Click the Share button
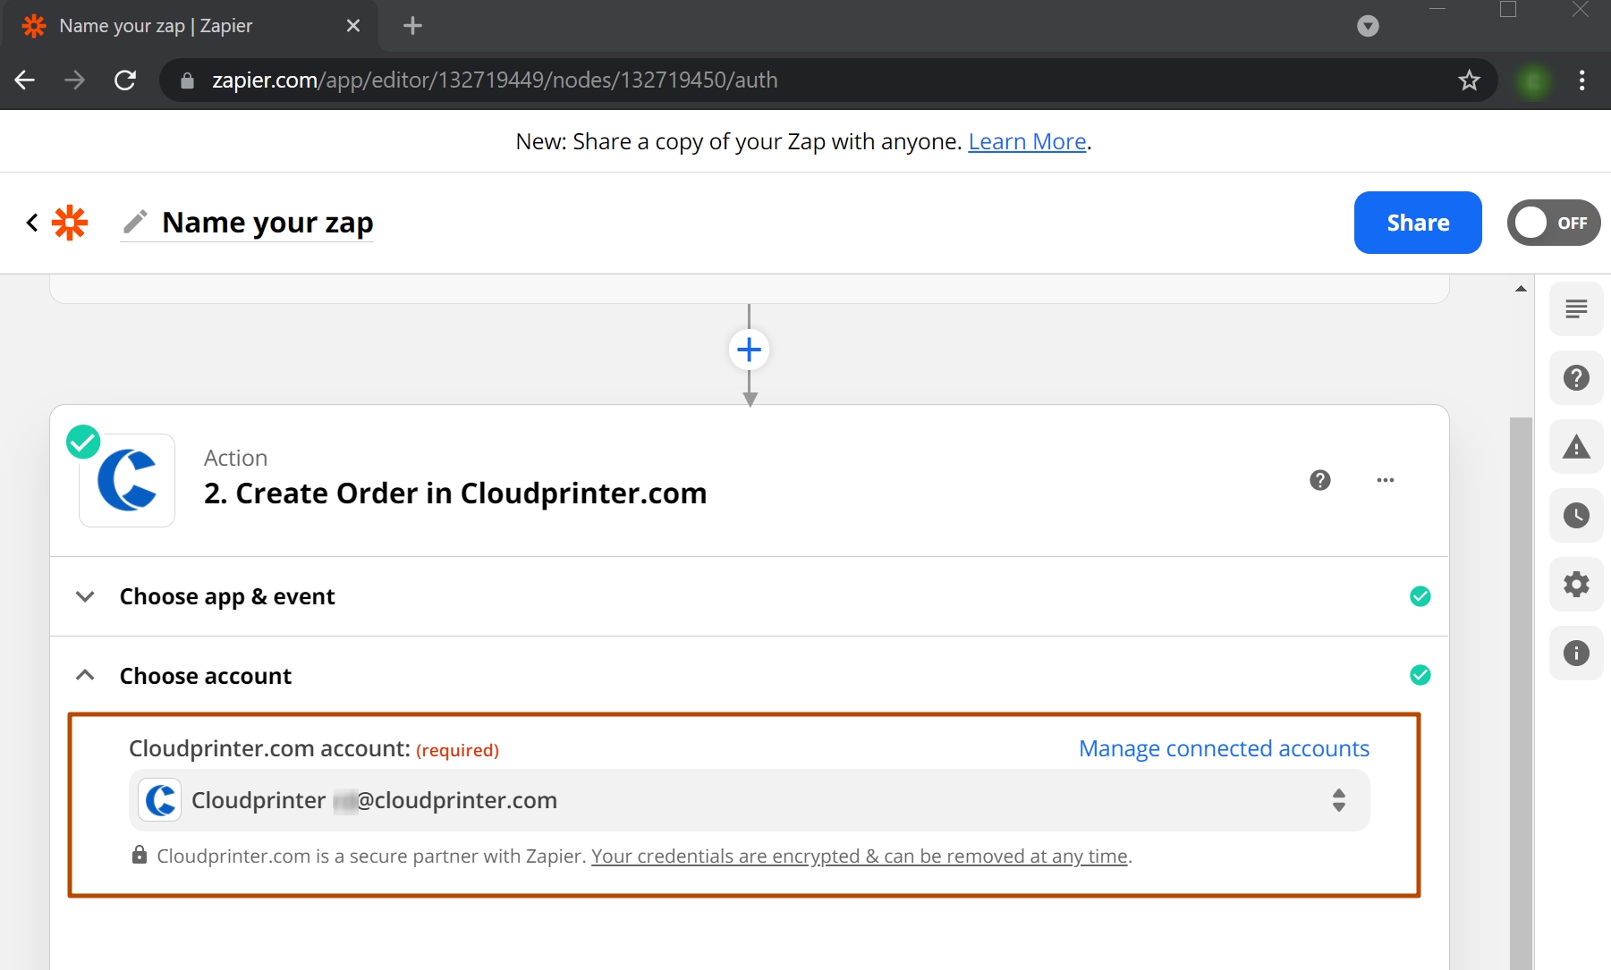 click(x=1418, y=223)
